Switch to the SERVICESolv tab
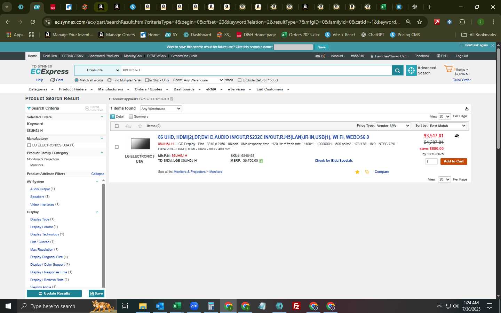This screenshot has height=313, width=501. (73, 56)
